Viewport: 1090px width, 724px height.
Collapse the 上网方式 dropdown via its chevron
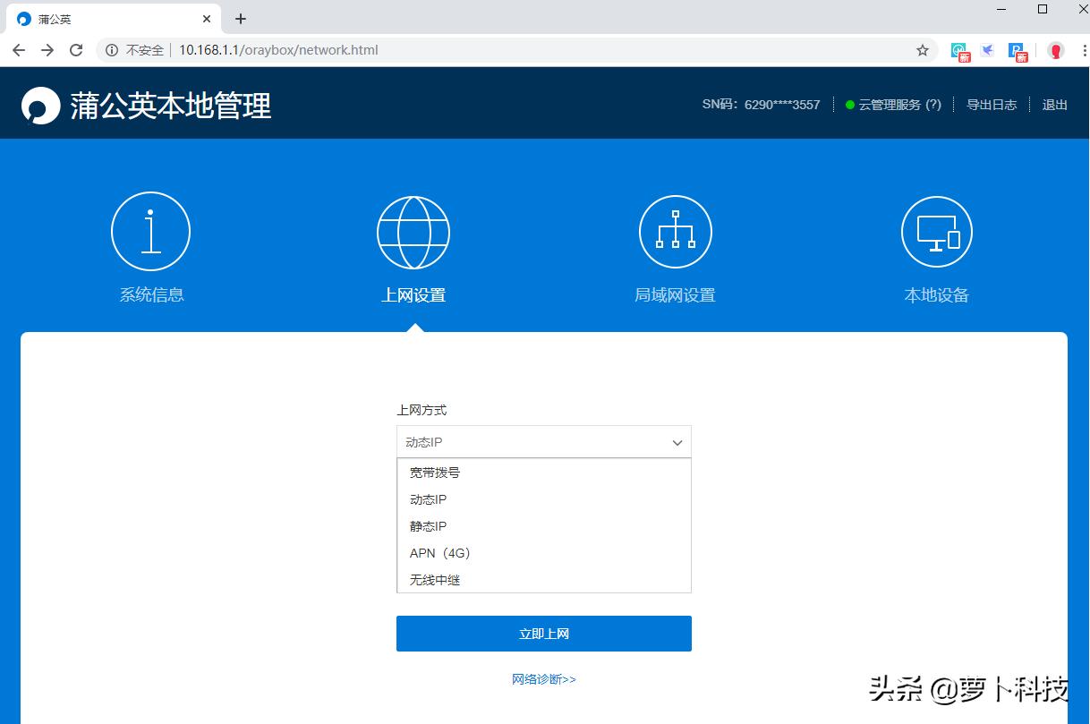point(677,442)
